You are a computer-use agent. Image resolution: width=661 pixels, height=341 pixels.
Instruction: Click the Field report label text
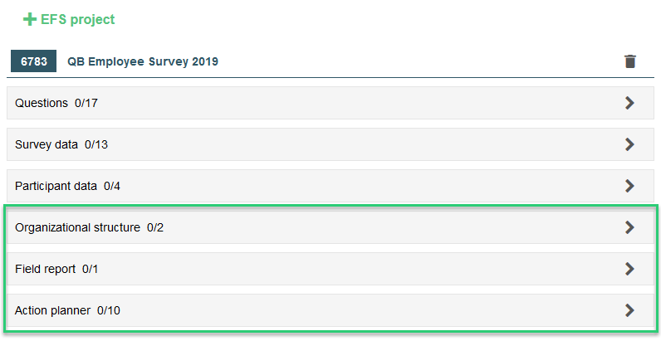(x=45, y=269)
